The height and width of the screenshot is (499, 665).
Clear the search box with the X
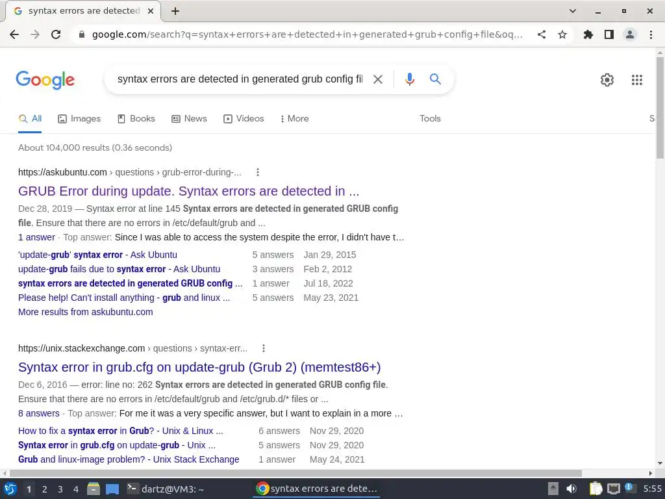tap(378, 79)
